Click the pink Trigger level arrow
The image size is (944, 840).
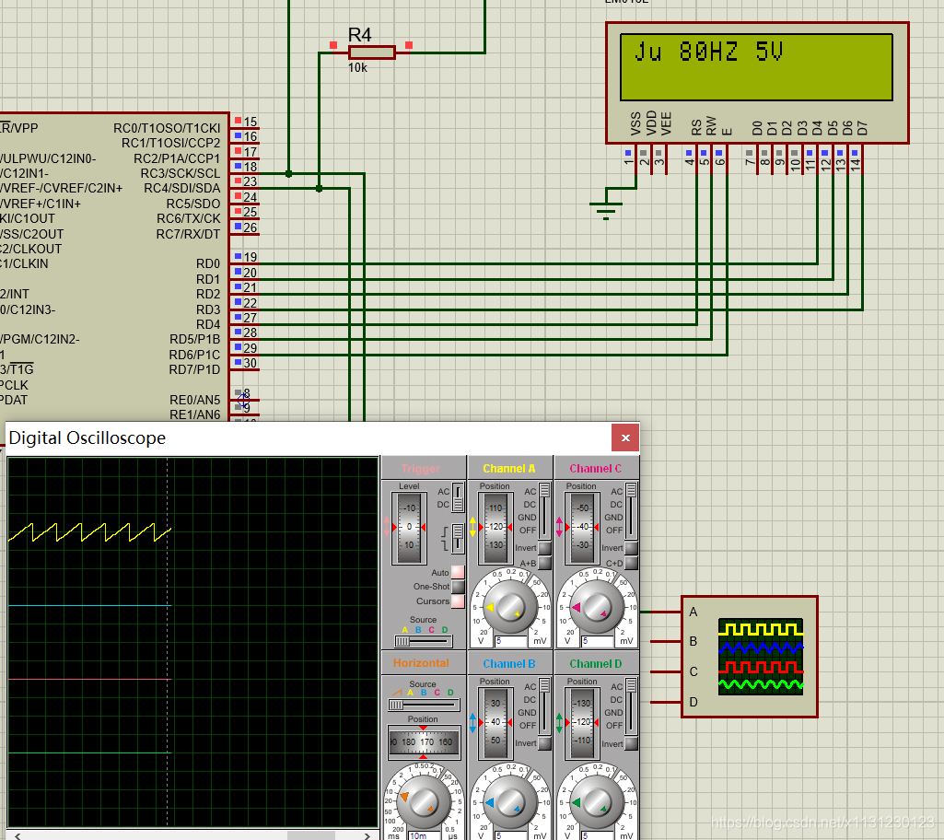click(x=387, y=527)
